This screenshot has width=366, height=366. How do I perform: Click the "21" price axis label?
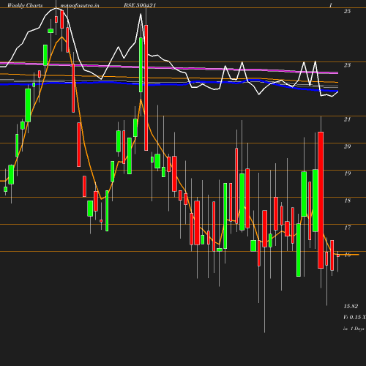(x=347, y=119)
